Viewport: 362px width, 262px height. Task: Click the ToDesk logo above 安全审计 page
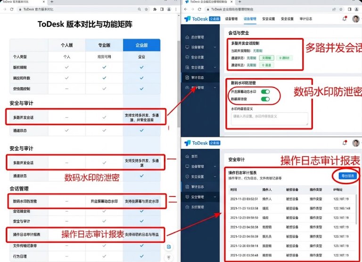pyautogui.click(x=196, y=143)
